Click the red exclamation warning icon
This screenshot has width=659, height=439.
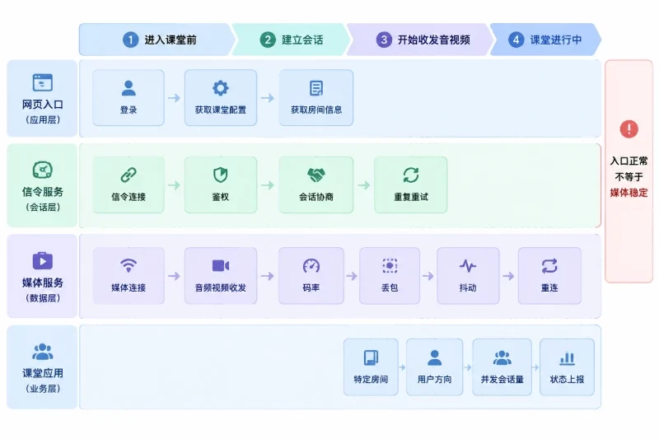(629, 129)
